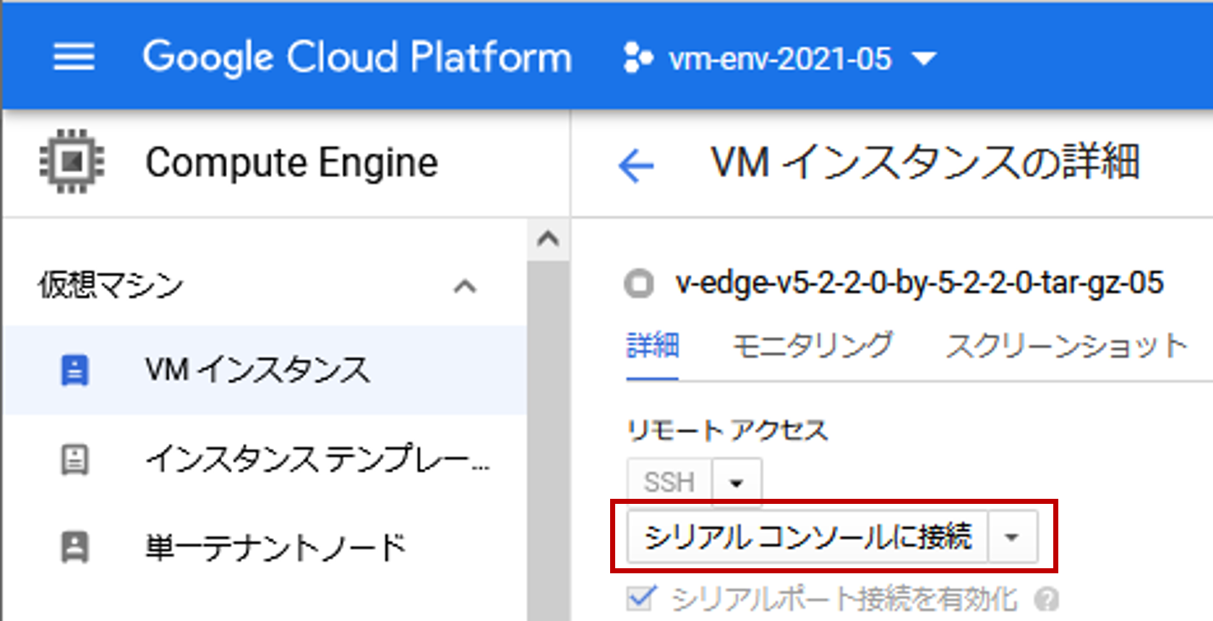This screenshot has height=621, width=1213.
Task: Select VM インスタンス in the sidebar
Action: pos(265,370)
